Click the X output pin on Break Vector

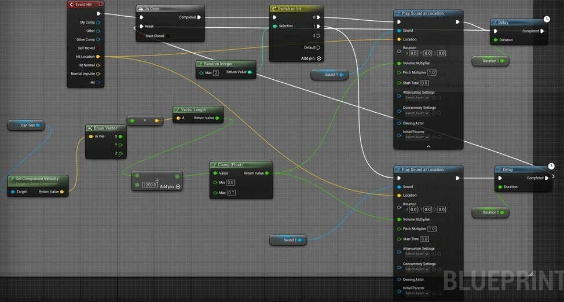120,137
